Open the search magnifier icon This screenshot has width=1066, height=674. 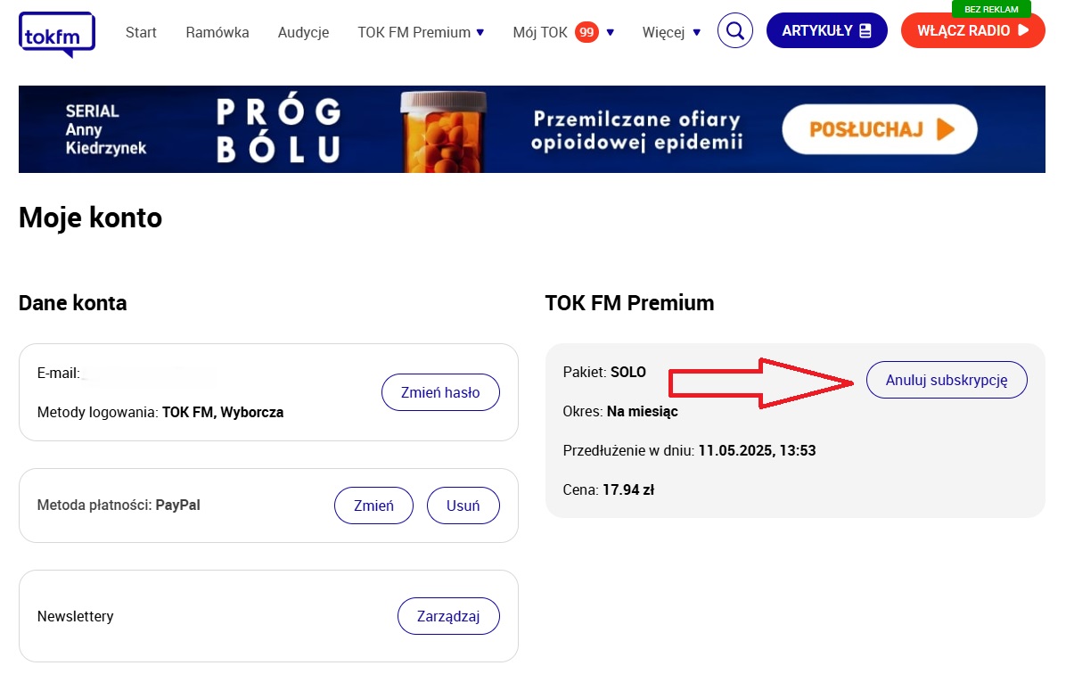click(x=735, y=30)
